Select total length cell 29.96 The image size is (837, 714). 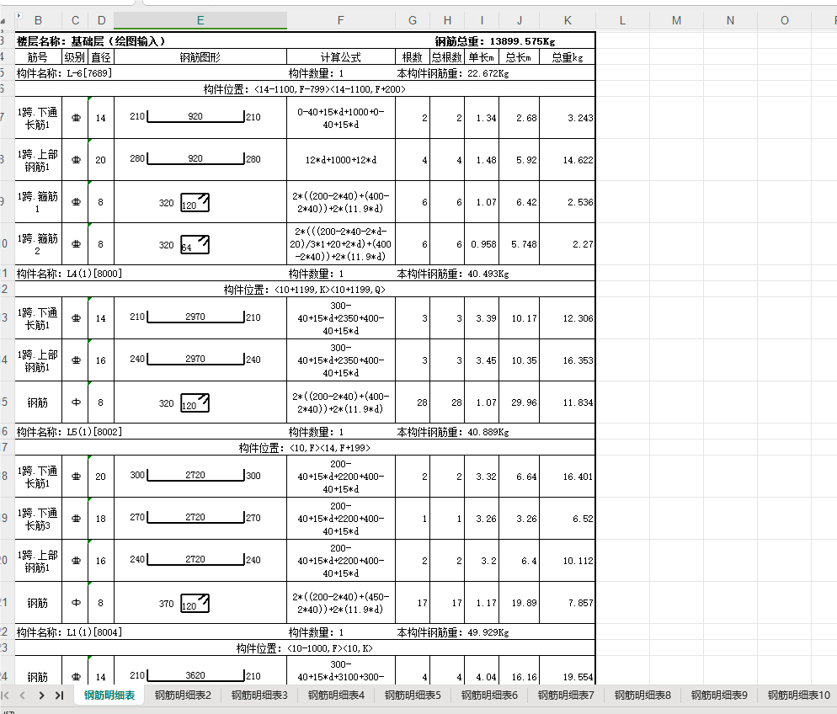click(520, 402)
